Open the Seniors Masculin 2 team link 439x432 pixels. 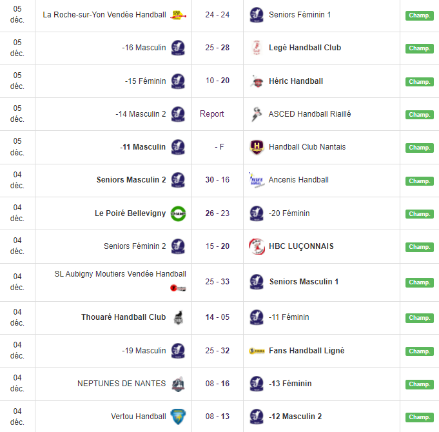point(131,180)
